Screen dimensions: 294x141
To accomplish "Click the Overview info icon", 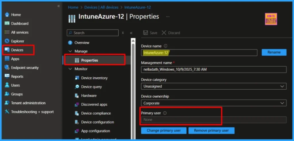I will point(70,43).
